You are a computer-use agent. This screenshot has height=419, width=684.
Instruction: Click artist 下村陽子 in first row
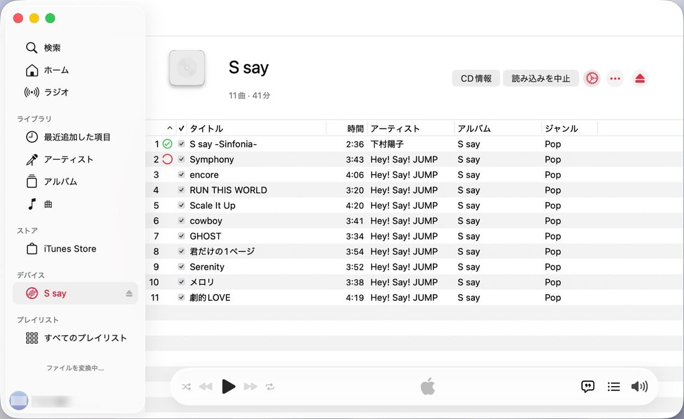[387, 144]
